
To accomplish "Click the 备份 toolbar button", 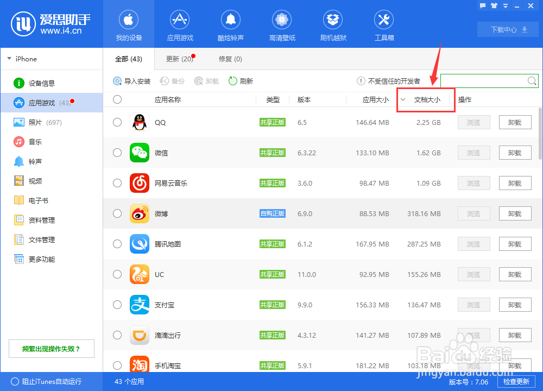I will 172,81.
